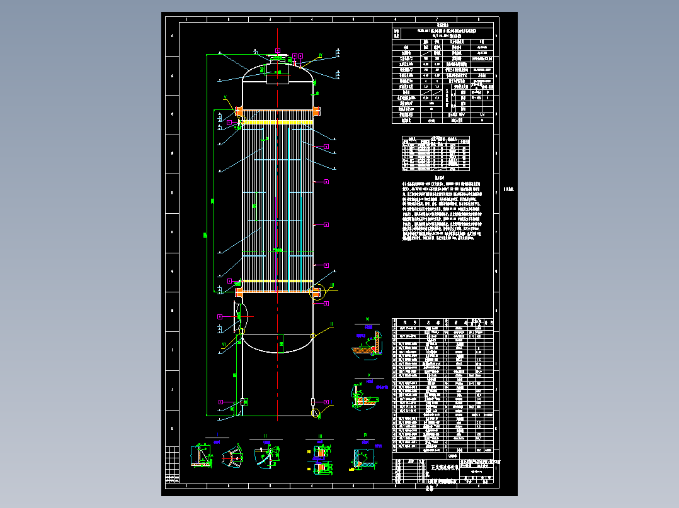Select the elliptical bottom head of the vessel
This screenshot has height=508, width=679.
coord(278,344)
